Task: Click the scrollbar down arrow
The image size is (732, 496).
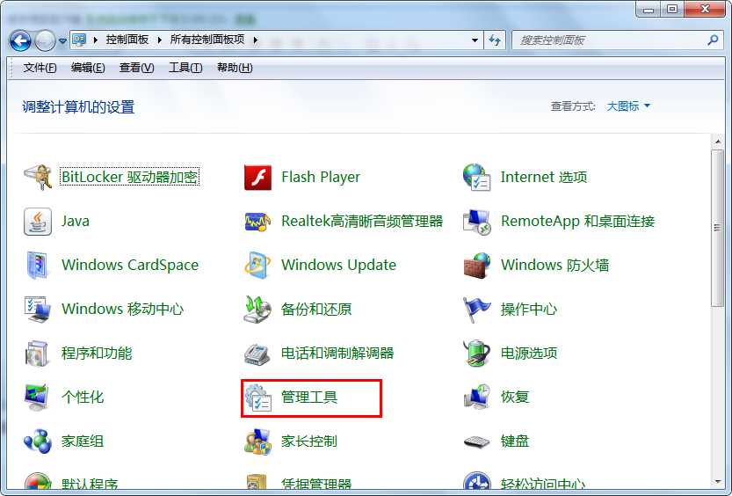Action: point(718,481)
